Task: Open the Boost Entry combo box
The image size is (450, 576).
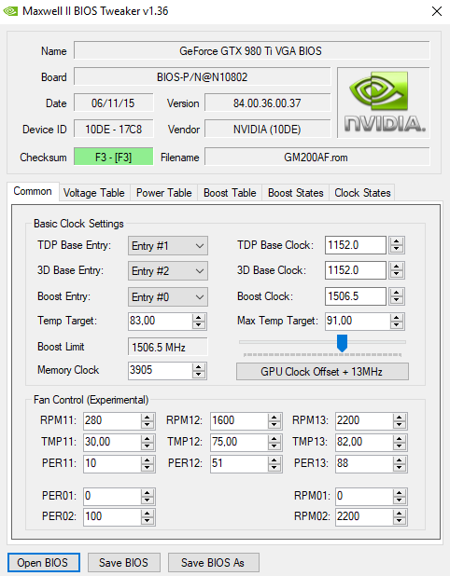Action: tap(168, 296)
